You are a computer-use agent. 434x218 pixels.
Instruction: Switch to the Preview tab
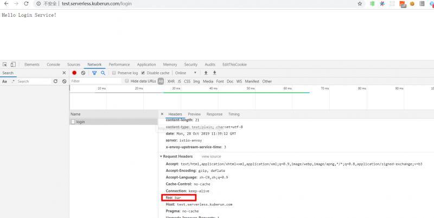194,114
